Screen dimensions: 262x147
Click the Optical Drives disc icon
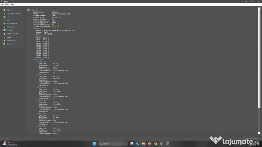pyautogui.click(x=5, y=34)
